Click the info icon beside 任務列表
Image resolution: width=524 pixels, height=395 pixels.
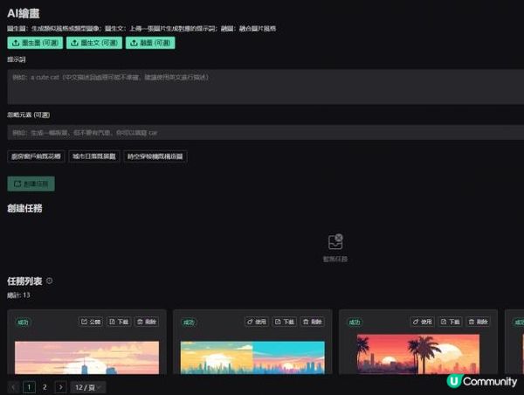[x=50, y=281]
